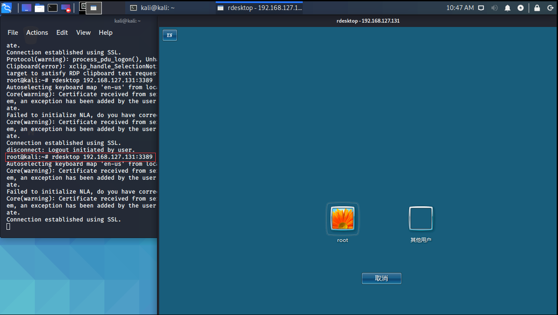Switch to the rdesktop taskbar window button
Image resolution: width=558 pixels, height=315 pixels.
pyautogui.click(x=259, y=8)
